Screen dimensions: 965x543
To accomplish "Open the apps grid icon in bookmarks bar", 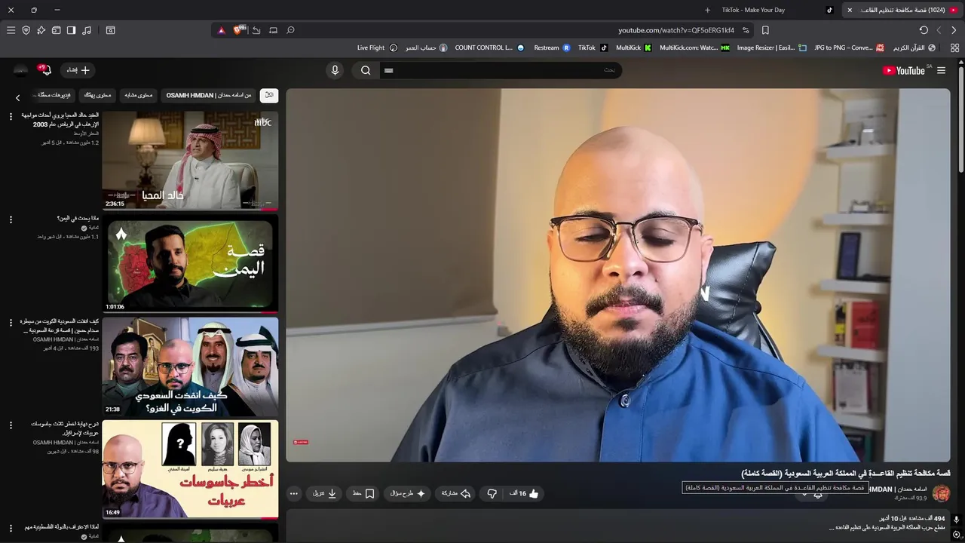I will click(x=954, y=48).
